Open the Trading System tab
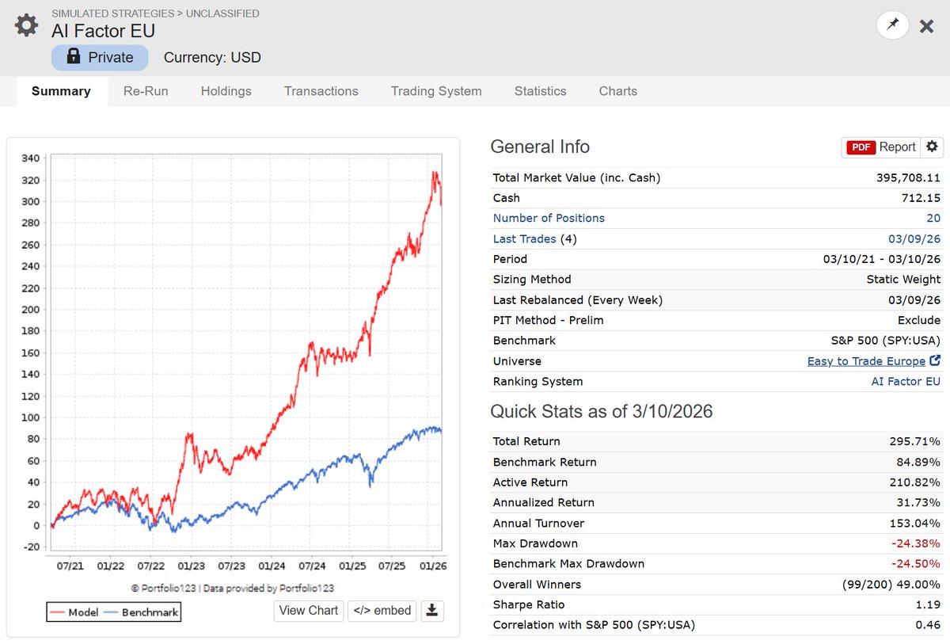Viewport: 950px width, 644px height. (436, 91)
